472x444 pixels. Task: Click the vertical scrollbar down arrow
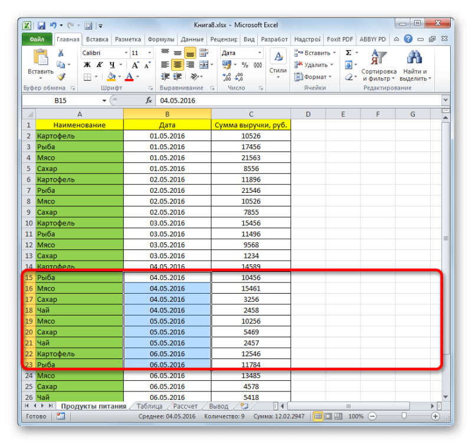tap(445, 397)
